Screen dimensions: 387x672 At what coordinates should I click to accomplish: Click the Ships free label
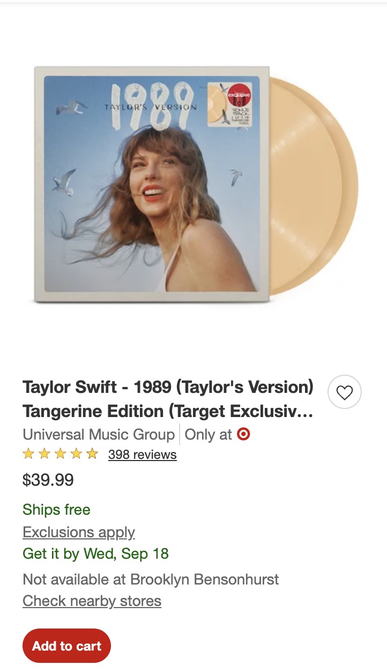pos(56,509)
